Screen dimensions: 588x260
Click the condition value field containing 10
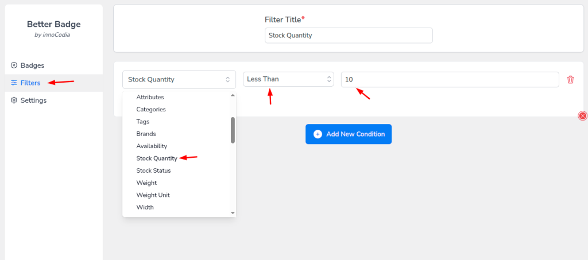tap(450, 79)
